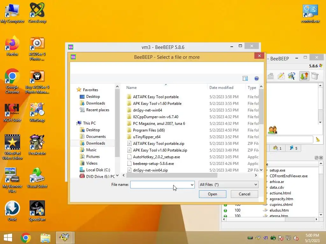This screenshot has height=244, width=326.
Task: Open the All Files (*) type dropdown
Action: click(229, 185)
